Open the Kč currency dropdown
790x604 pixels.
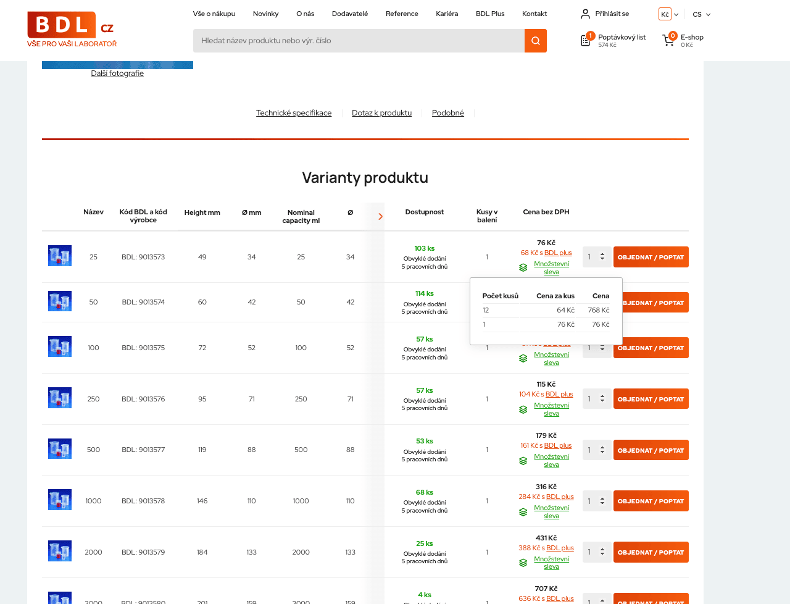pyautogui.click(x=668, y=14)
